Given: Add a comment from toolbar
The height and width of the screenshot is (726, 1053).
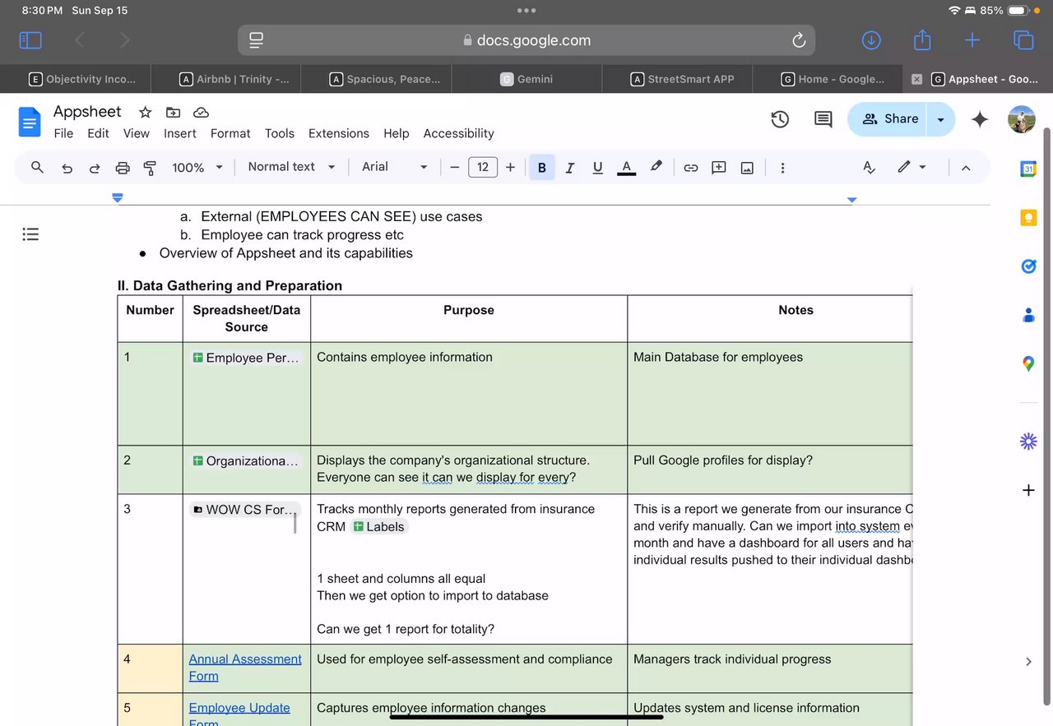Looking at the screenshot, I should 719,168.
